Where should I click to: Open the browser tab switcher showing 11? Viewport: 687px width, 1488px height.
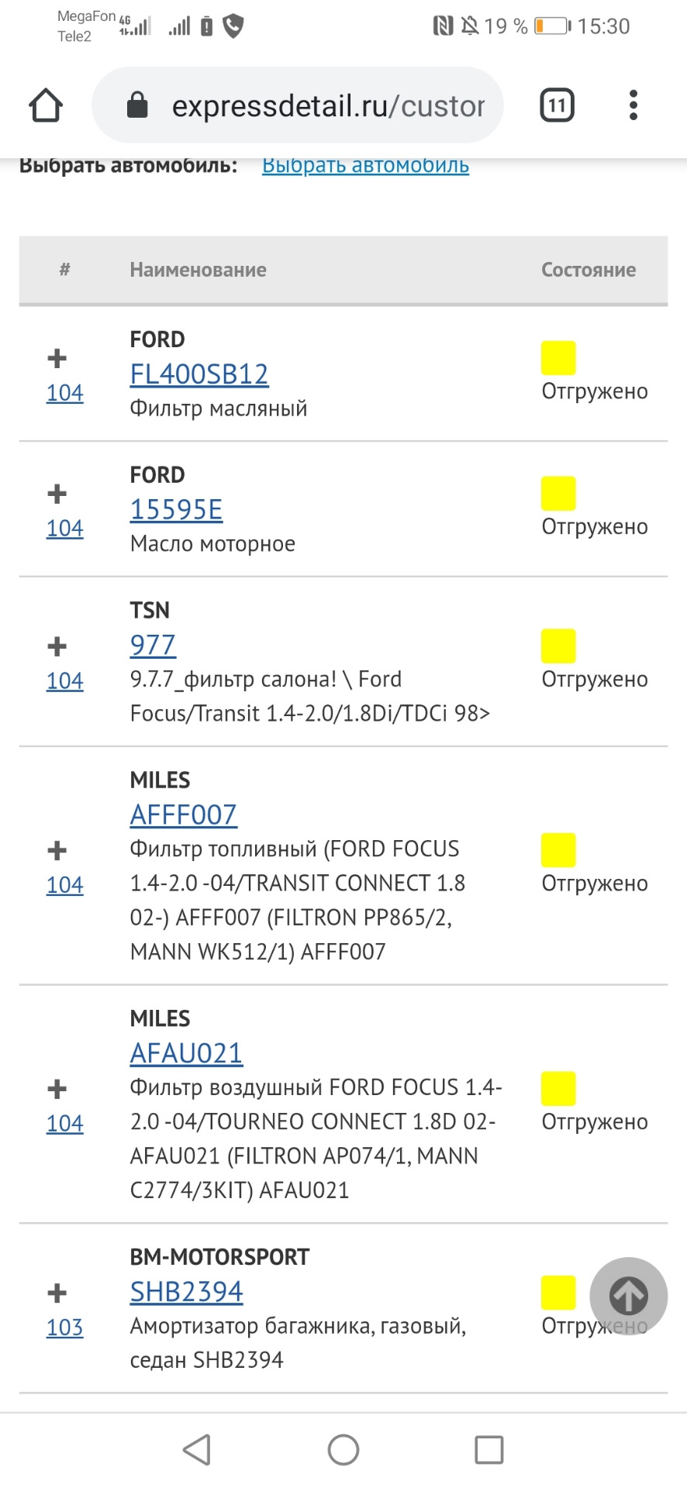[557, 105]
